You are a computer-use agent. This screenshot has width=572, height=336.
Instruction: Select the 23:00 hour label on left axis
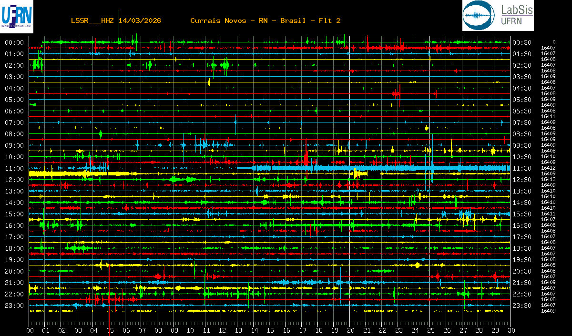click(x=14, y=305)
